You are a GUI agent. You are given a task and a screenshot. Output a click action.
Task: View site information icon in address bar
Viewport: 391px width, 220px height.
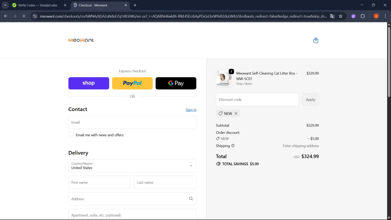(35, 16)
